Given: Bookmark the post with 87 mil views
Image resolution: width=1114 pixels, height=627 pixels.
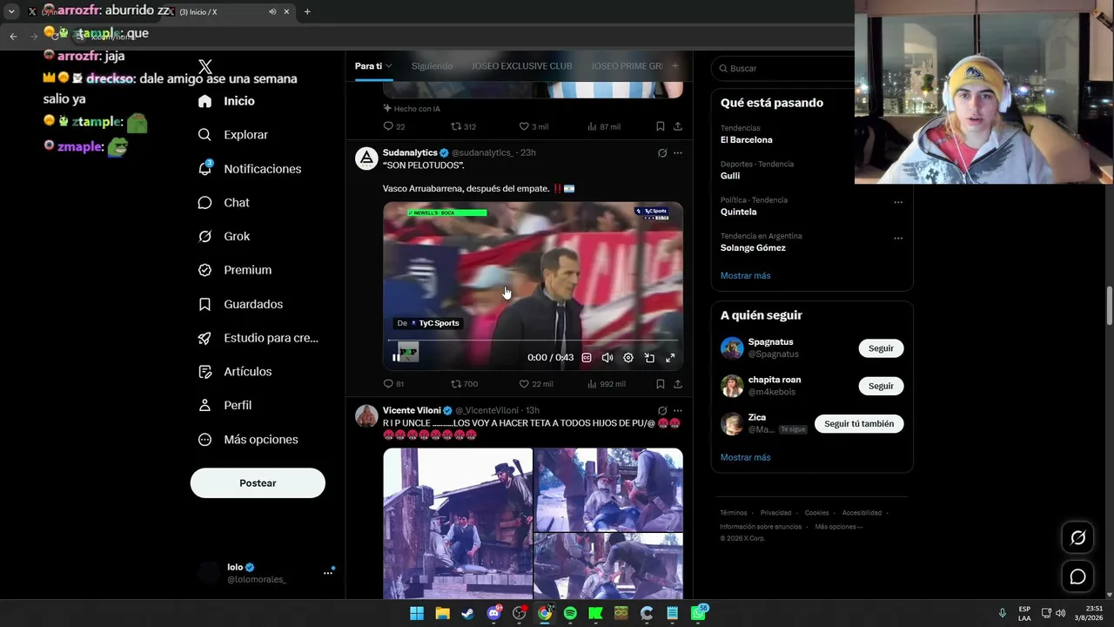Looking at the screenshot, I should 661,126.
